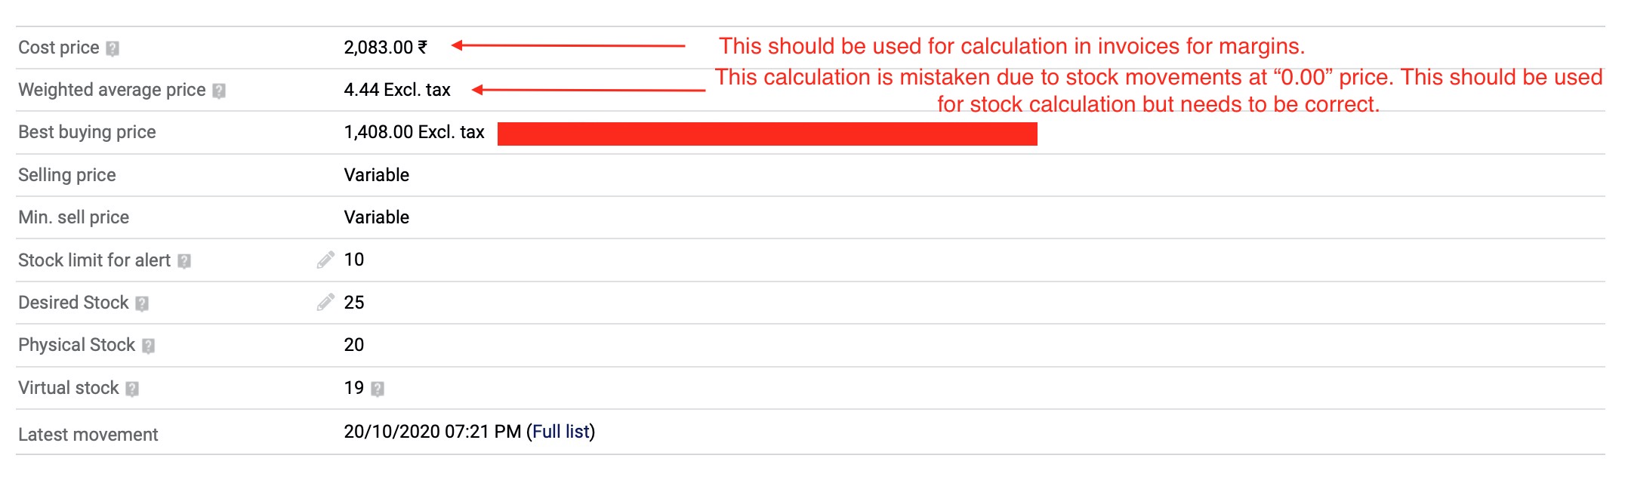Click the pencil icon for Desired Stock

(325, 301)
